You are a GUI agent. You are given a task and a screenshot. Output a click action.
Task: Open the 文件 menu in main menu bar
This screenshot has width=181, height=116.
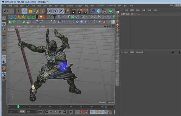pyautogui.click(x=4, y=5)
